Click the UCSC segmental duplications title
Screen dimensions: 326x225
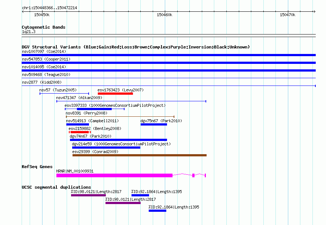click(56, 187)
